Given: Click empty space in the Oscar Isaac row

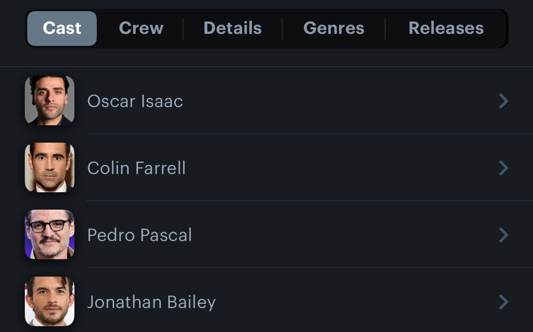Looking at the screenshot, I should coord(331,101).
